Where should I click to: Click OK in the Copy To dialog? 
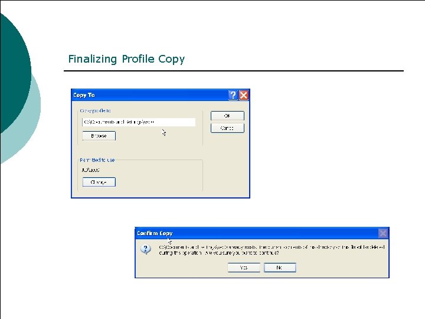tap(227, 116)
